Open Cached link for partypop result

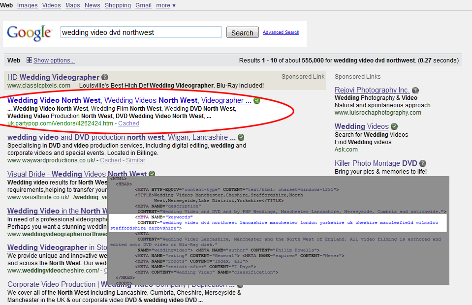coord(128,123)
